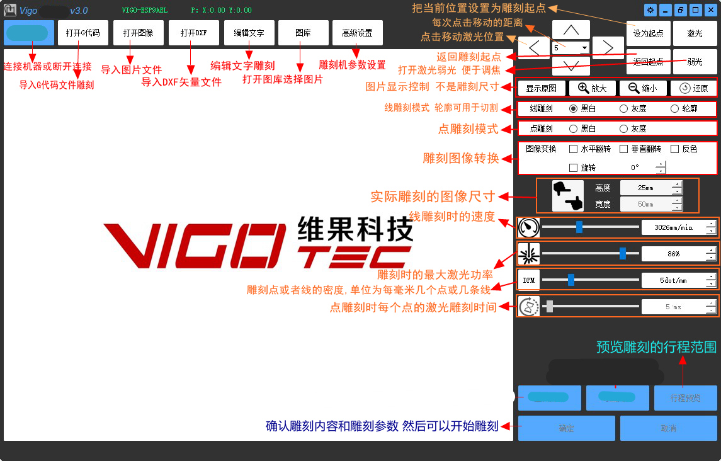The image size is (721, 461).
Task: Increase dot/mm density with the stepper up arrow
Action: point(711,277)
